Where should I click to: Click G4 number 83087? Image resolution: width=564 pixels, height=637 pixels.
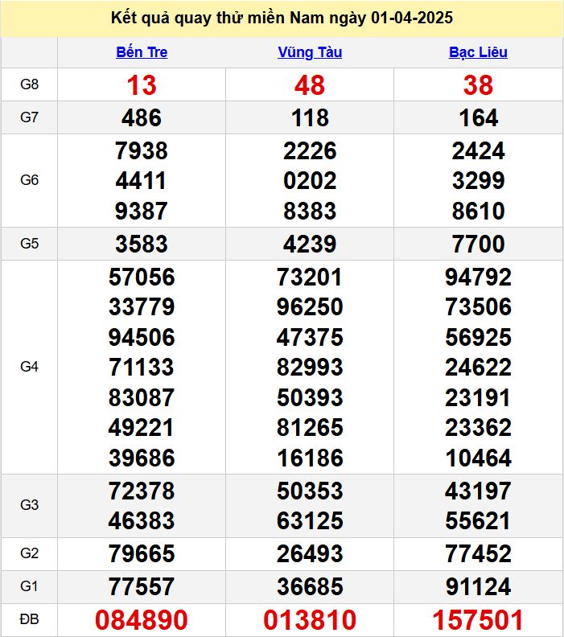pos(142,397)
